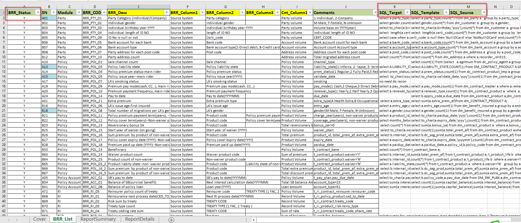Click the 'Treaty type count' cell
This screenshot has height=223, width=521.
coord(139,206)
